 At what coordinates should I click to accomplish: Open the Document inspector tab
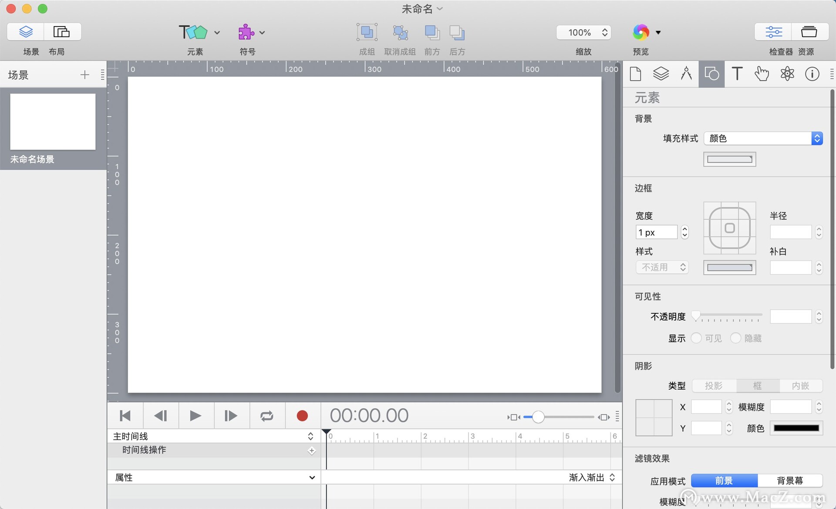(635, 74)
